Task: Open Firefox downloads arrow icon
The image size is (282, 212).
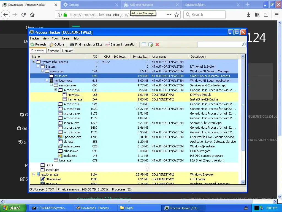Action: [x=248, y=15]
